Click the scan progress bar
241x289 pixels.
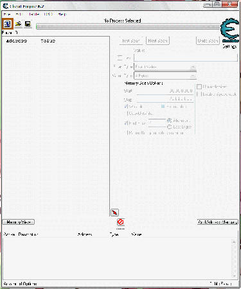coord(128,27)
